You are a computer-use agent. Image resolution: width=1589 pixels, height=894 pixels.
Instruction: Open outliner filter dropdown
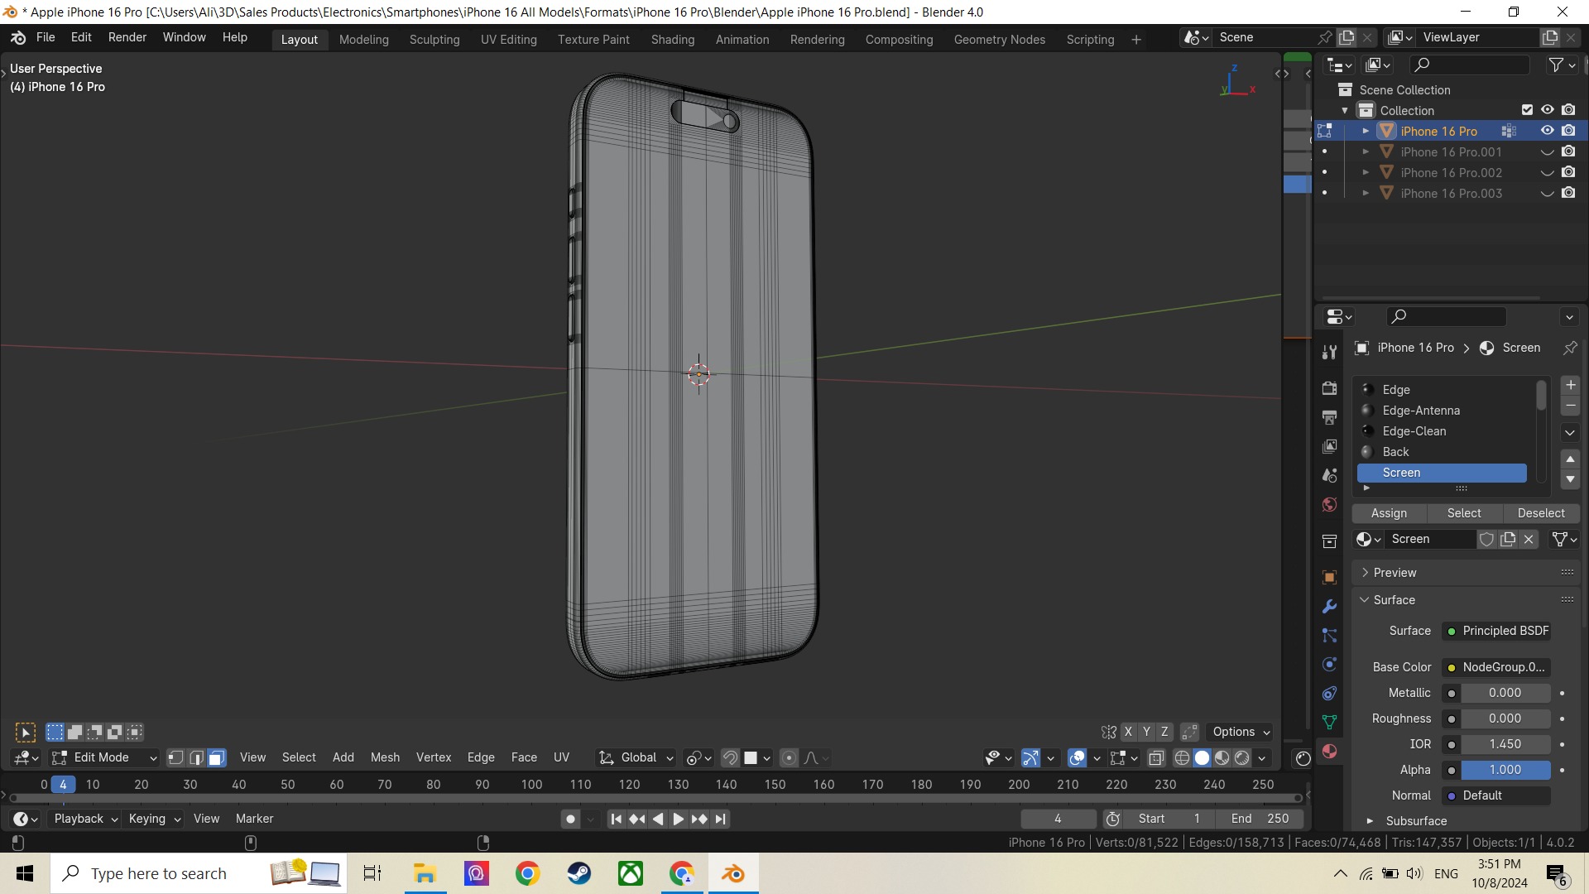[x=1561, y=65]
